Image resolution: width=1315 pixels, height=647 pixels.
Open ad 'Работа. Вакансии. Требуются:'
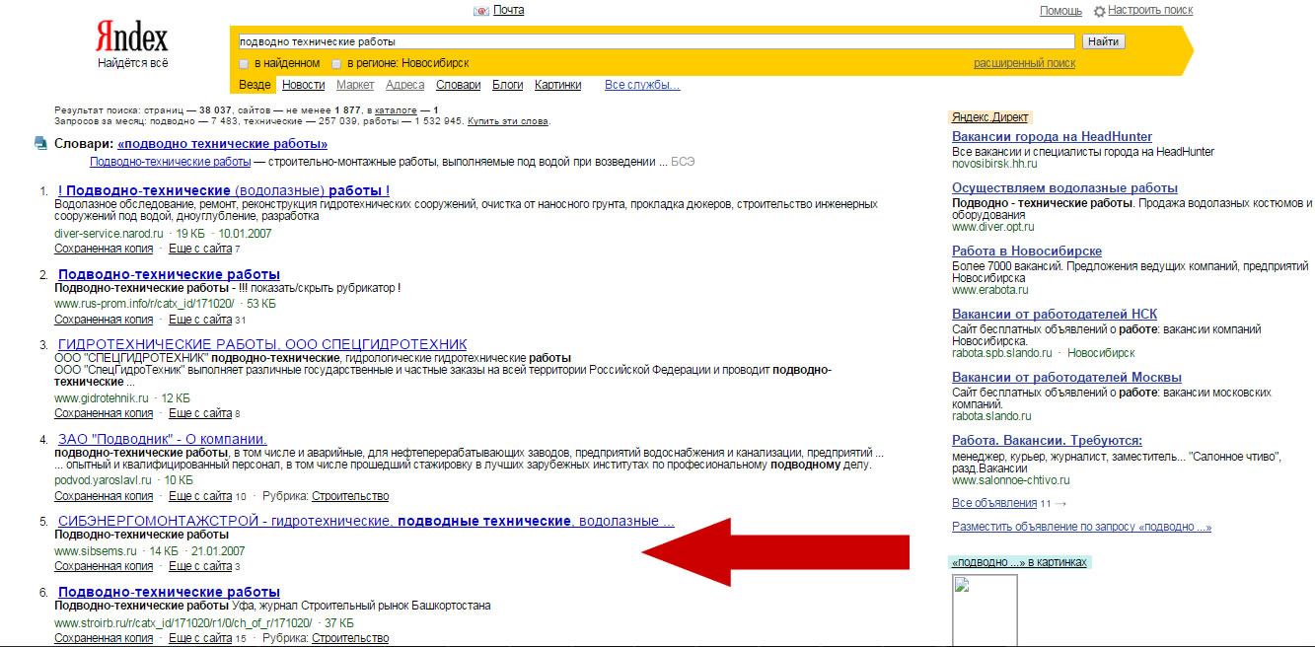click(x=1047, y=440)
